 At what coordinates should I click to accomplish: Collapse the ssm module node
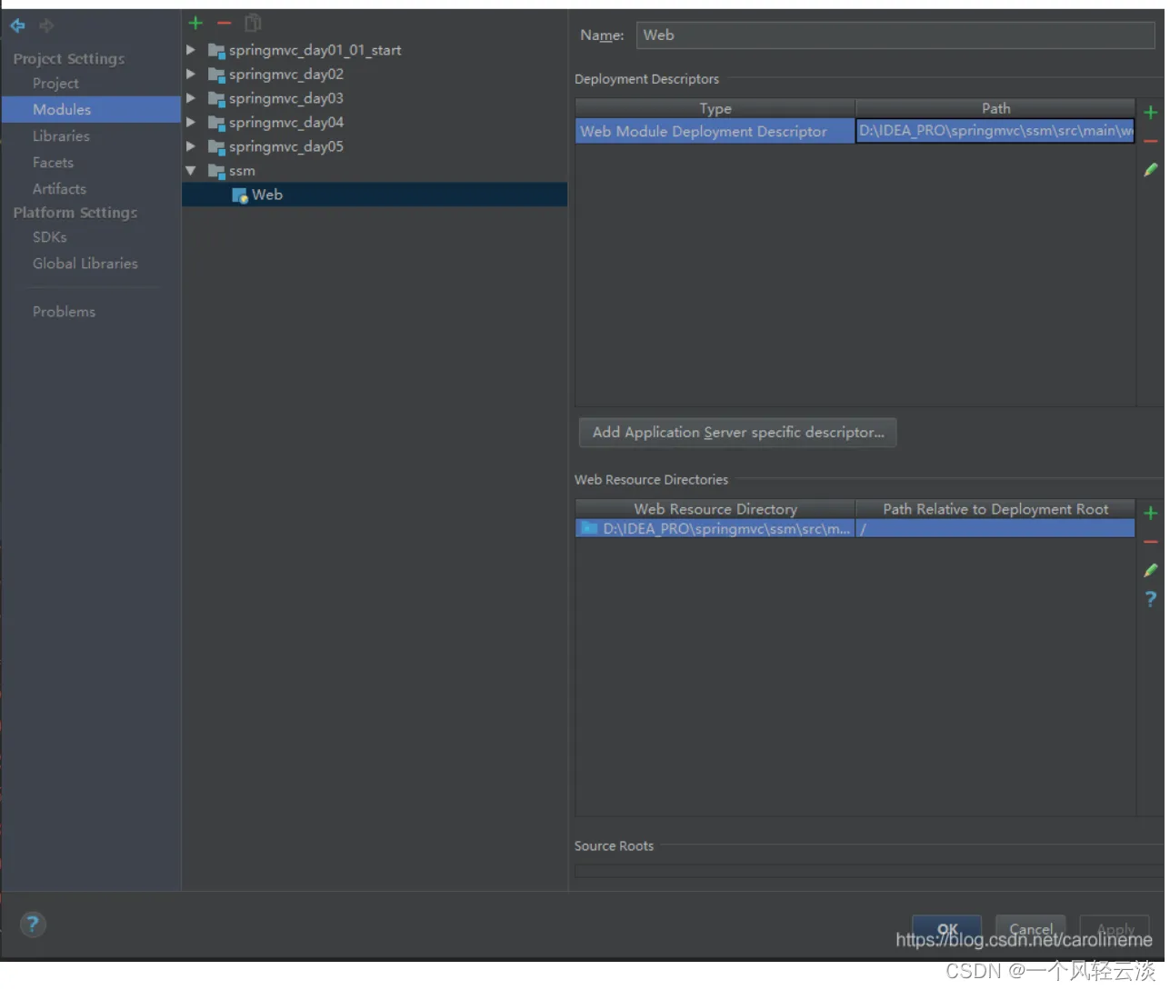[191, 170]
